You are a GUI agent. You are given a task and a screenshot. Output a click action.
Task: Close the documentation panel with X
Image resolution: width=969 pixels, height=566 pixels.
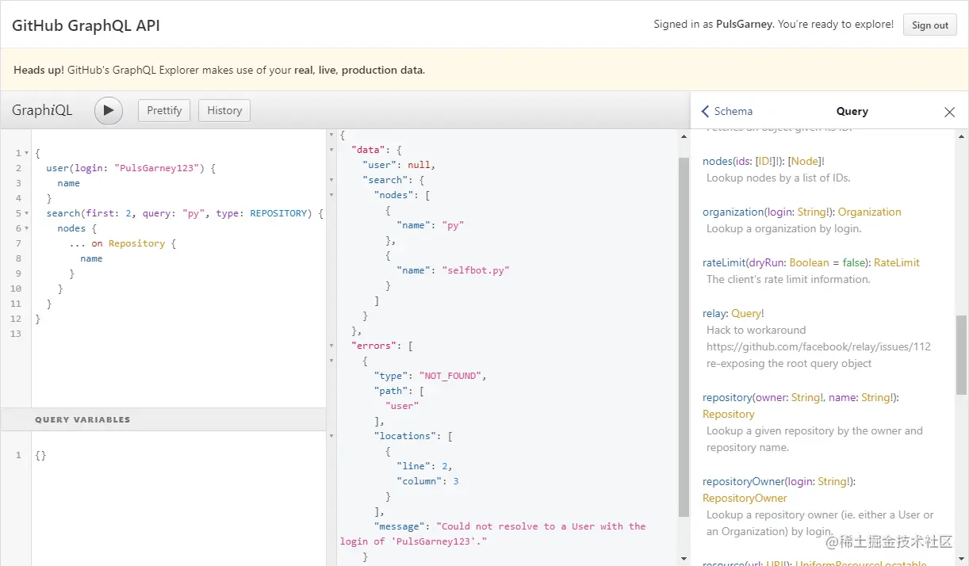click(949, 112)
